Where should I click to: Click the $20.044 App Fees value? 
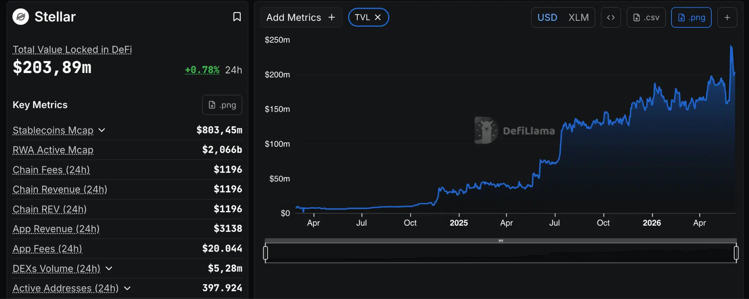point(222,249)
